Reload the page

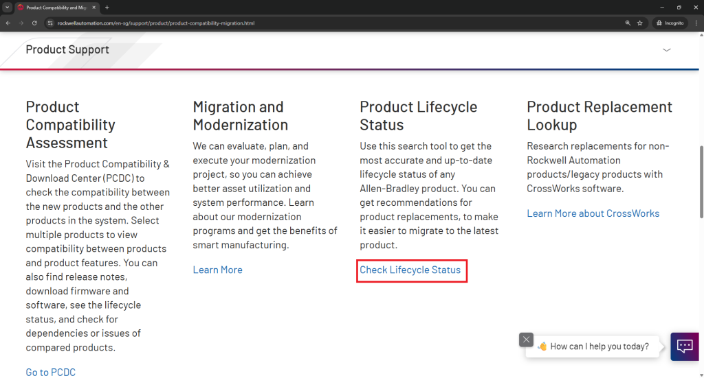[34, 23]
